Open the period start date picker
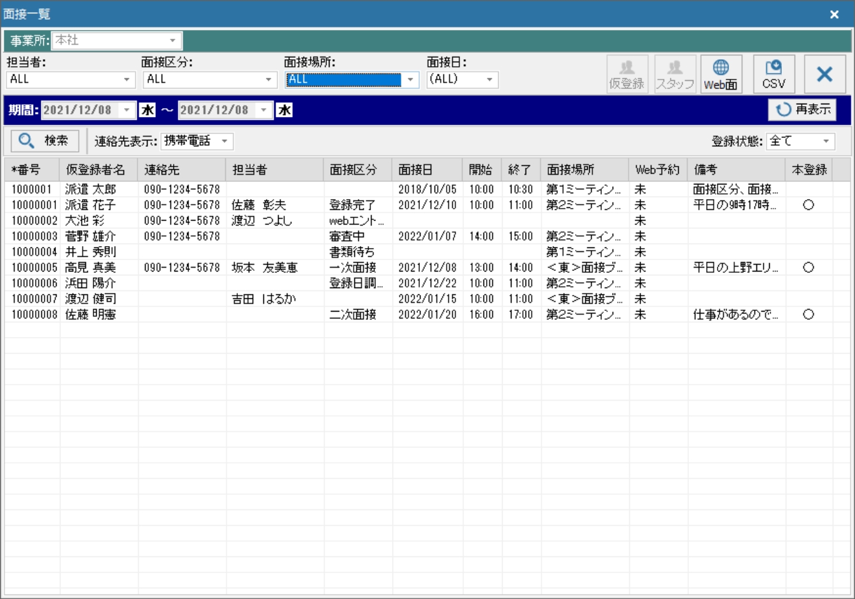 [x=127, y=110]
